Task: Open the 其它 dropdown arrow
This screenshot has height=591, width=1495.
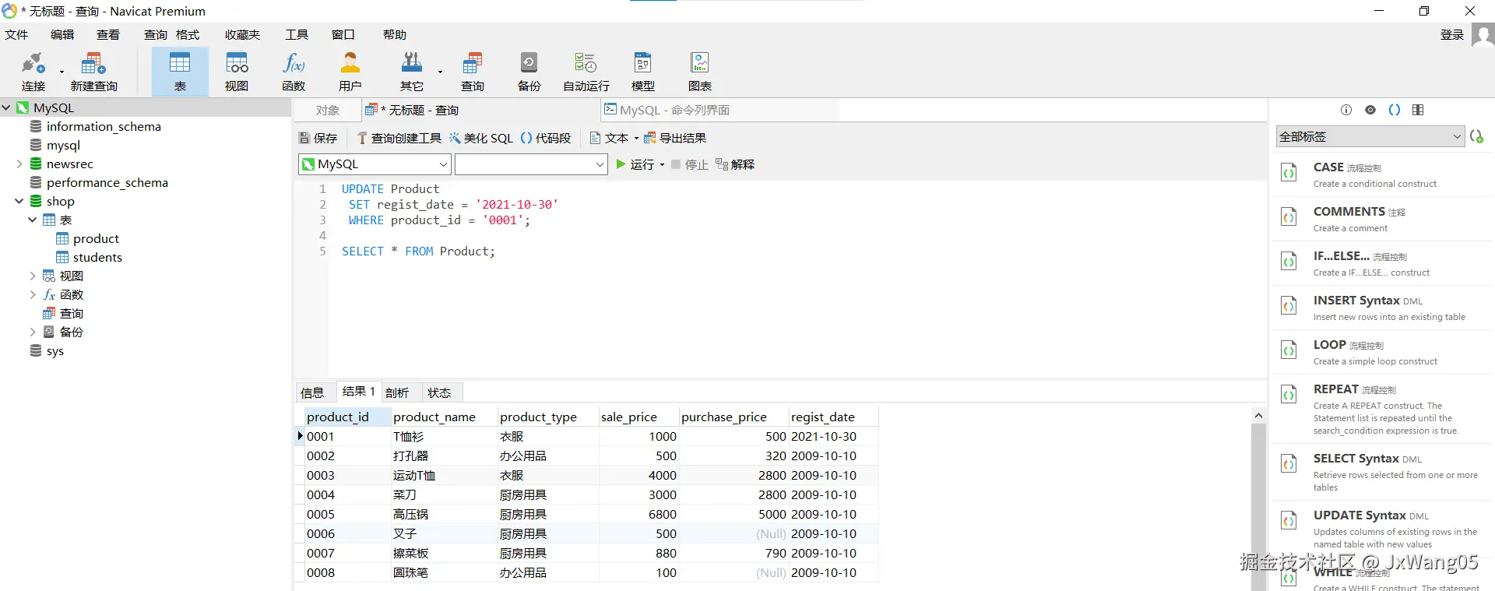Action: point(440,72)
